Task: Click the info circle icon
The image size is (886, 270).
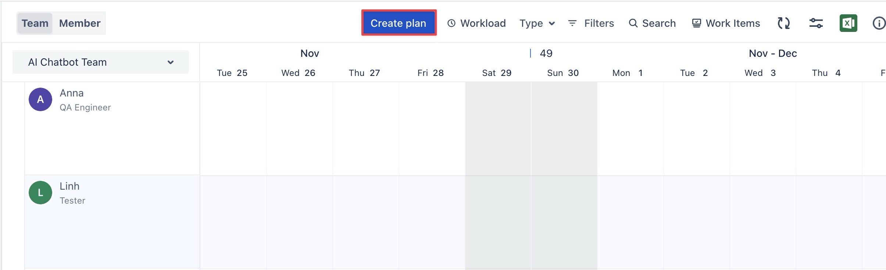Action: coord(879,23)
